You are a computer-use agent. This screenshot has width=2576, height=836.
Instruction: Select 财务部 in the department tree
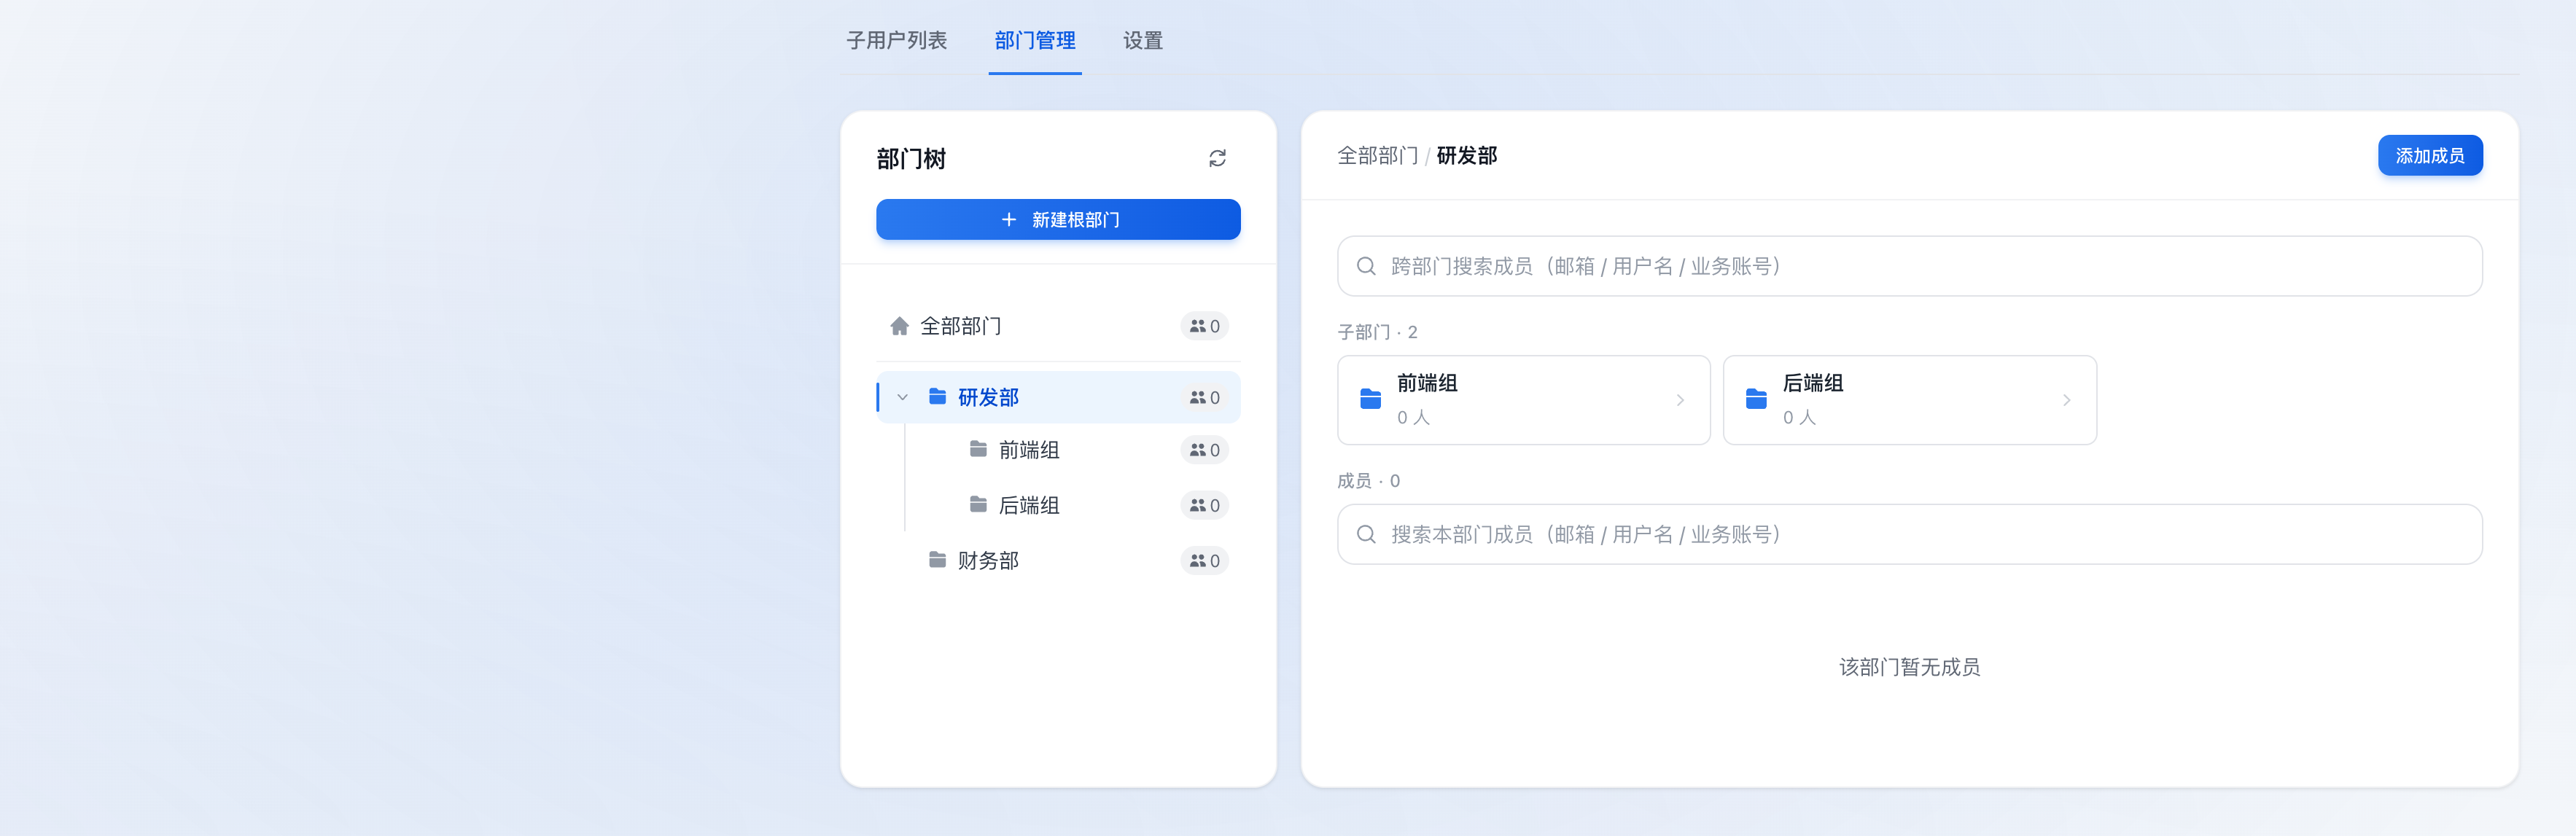[x=1058, y=560]
